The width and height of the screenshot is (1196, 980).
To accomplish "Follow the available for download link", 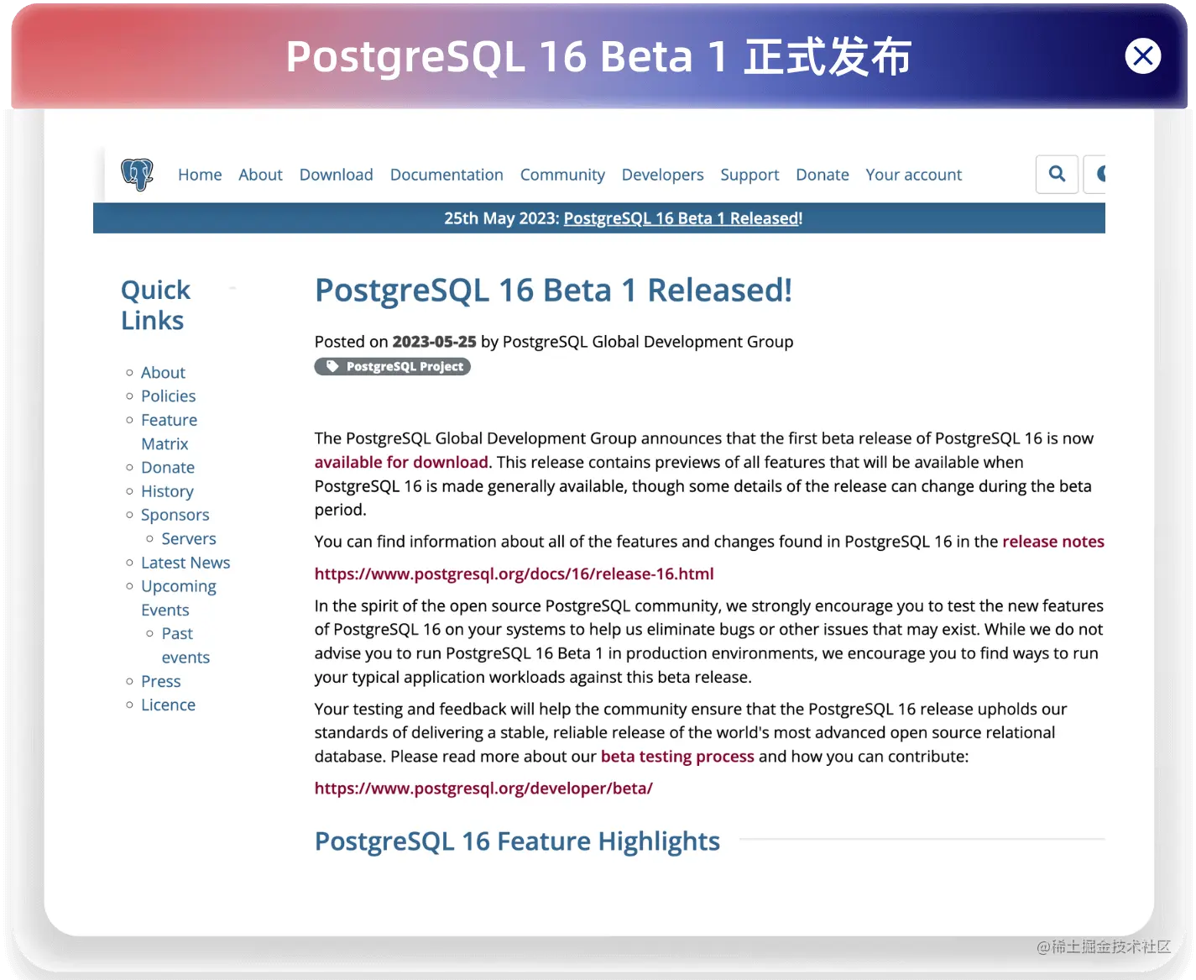I will [x=401, y=463].
